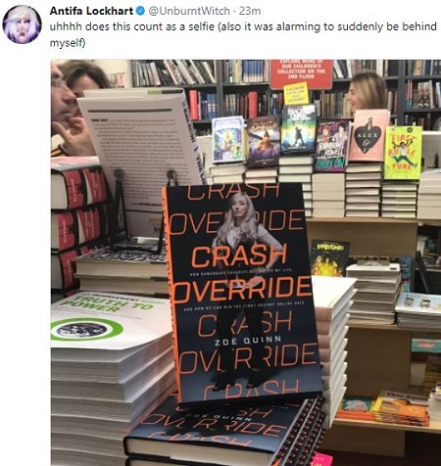Click the blue verified badge icon

pyautogui.click(x=140, y=11)
